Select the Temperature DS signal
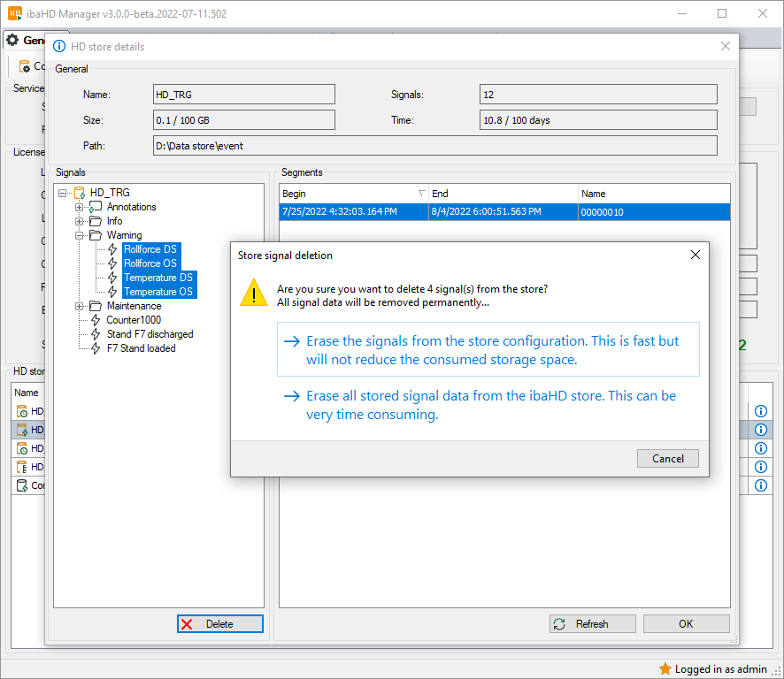The height and width of the screenshot is (679, 784). point(158,278)
